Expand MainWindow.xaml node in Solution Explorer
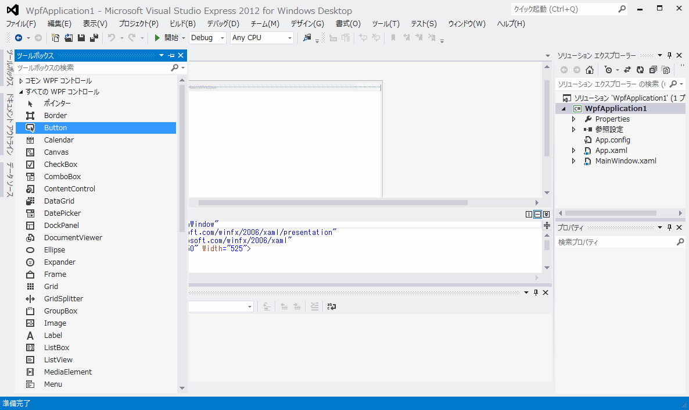The width and height of the screenshot is (689, 410). pos(573,161)
